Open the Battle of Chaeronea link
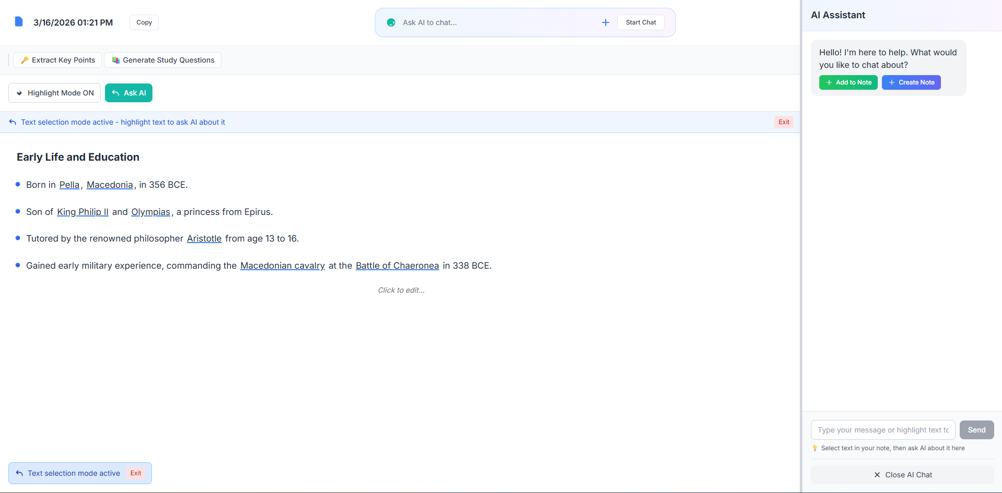Viewport: 1002px width, 493px height. click(x=397, y=266)
